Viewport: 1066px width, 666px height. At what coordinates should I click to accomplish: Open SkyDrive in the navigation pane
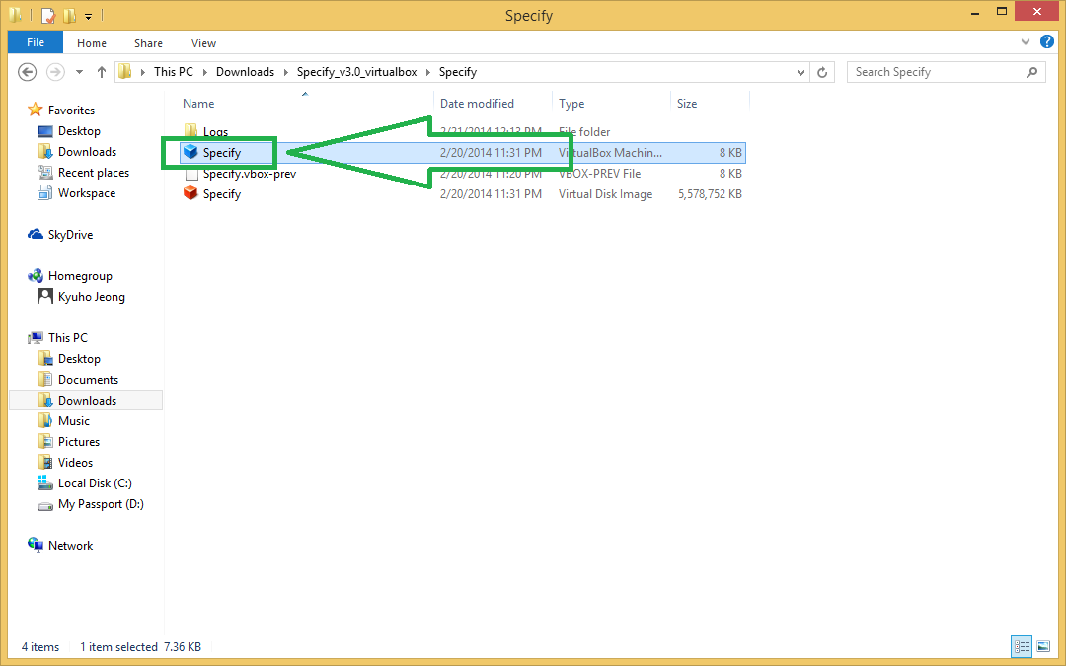70,235
